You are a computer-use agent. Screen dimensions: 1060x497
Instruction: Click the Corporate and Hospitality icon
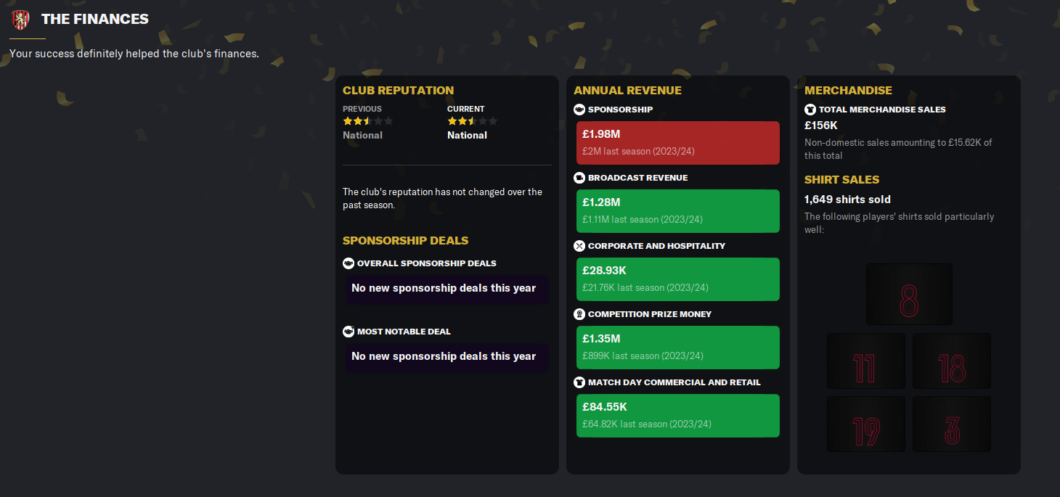pyautogui.click(x=579, y=246)
